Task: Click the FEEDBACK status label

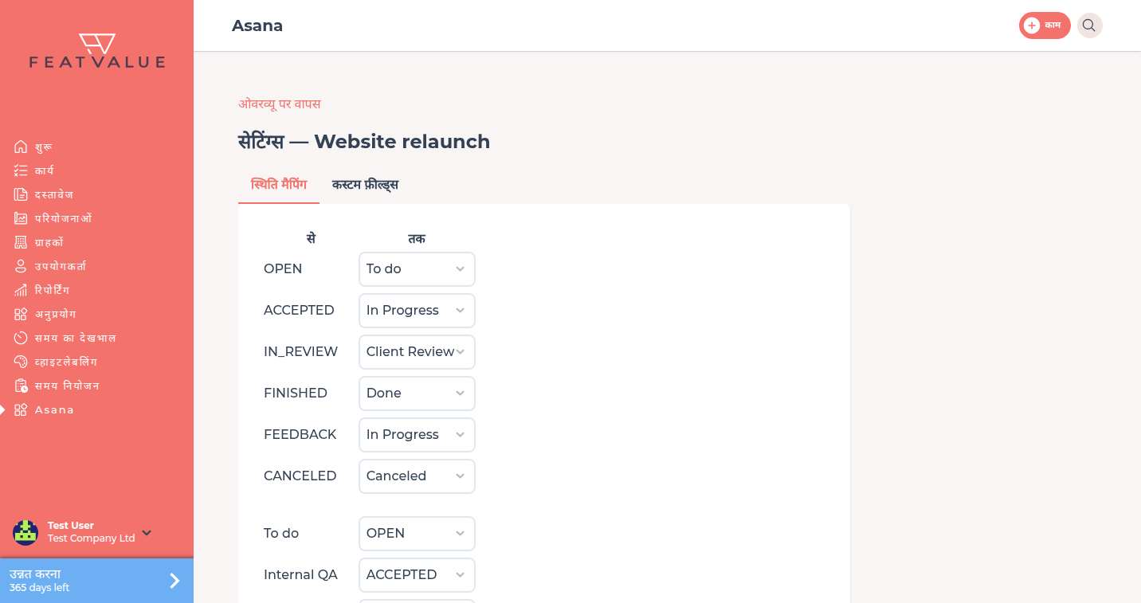Action: click(300, 434)
